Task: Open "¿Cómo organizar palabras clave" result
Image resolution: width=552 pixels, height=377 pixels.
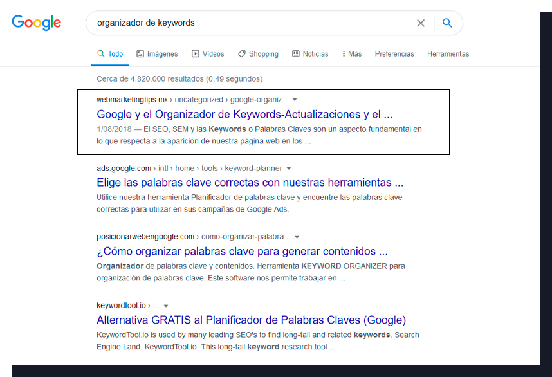Action: point(242,252)
